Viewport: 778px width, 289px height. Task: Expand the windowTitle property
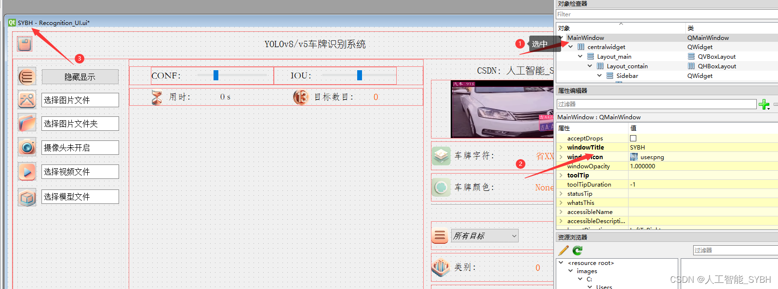(561, 148)
